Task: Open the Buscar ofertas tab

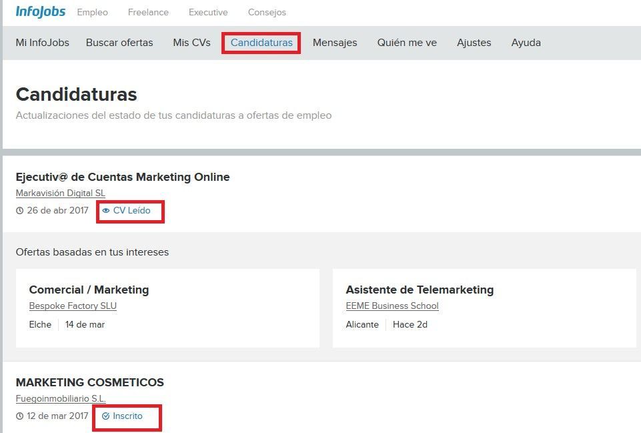Action: (119, 43)
